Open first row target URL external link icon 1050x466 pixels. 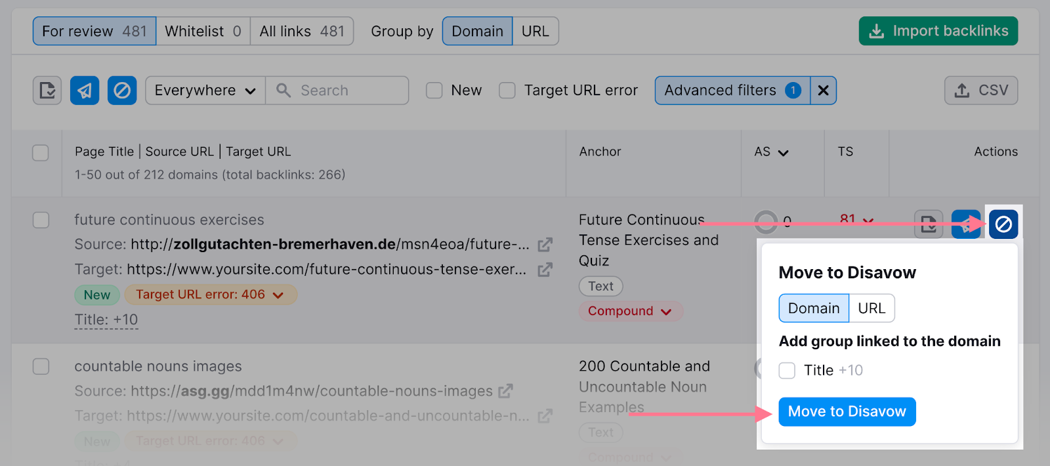(545, 270)
